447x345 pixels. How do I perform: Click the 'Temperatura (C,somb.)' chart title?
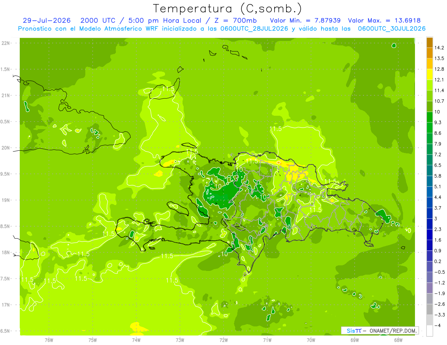pyautogui.click(x=227, y=9)
